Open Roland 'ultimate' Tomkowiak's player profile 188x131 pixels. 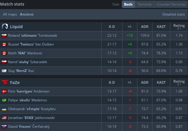click(x=33, y=36)
